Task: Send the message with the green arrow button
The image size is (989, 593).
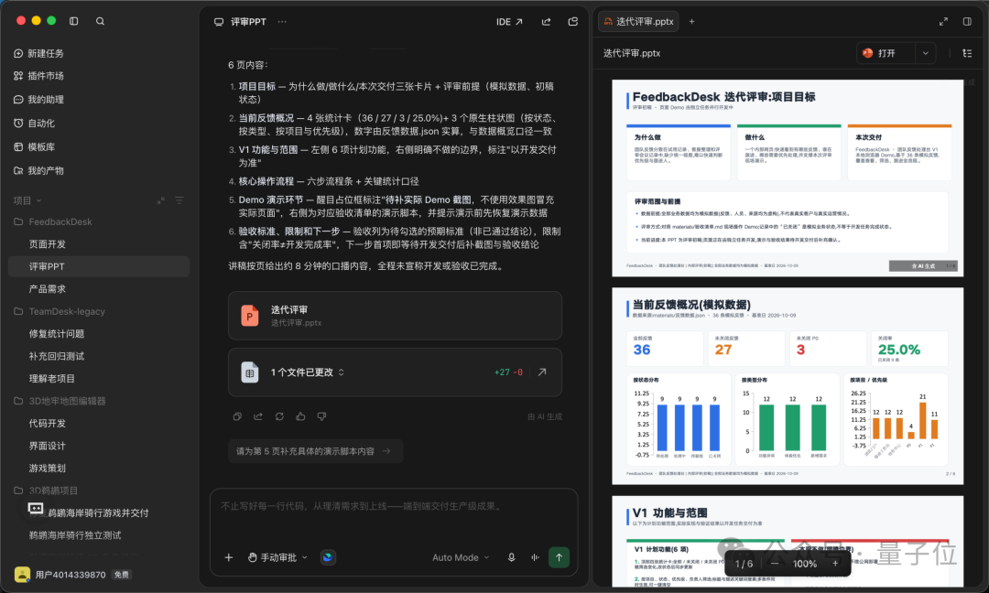Action: (559, 557)
